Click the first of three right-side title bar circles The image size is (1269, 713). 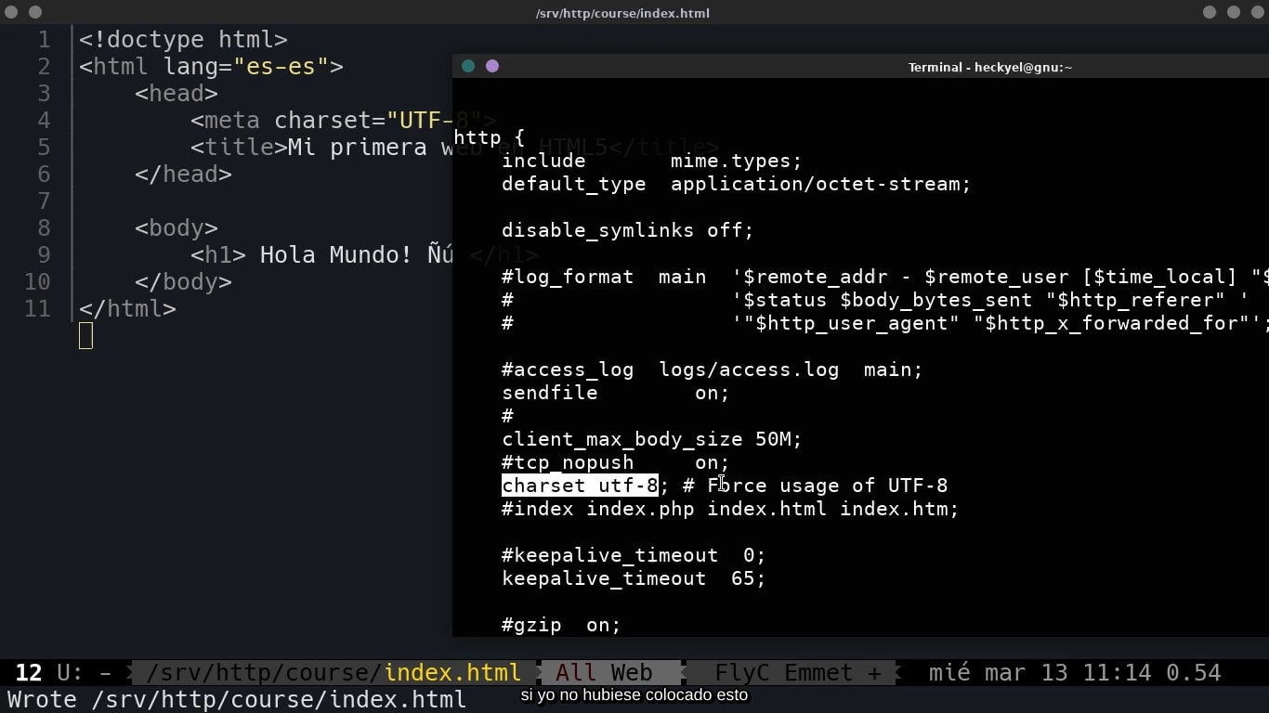tap(1210, 12)
